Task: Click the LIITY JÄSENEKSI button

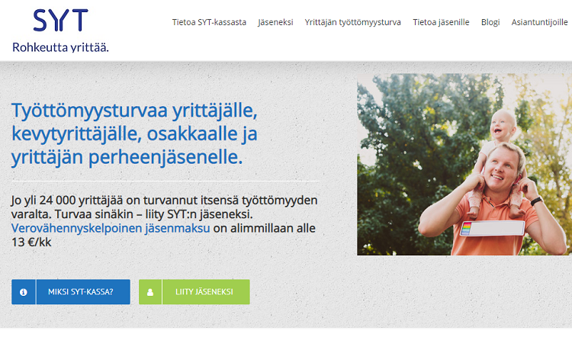Action: (x=194, y=292)
